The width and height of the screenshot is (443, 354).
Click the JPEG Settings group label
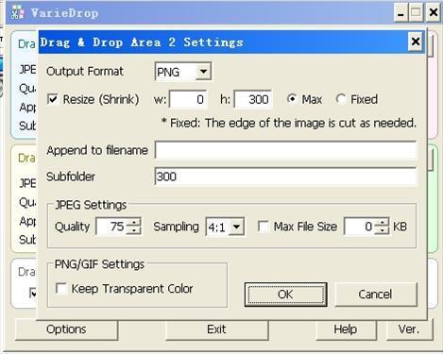click(91, 205)
